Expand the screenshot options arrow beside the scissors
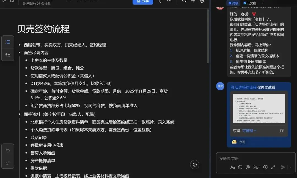Image resolution: width=297 pixels, height=178 pixels. click(259, 167)
